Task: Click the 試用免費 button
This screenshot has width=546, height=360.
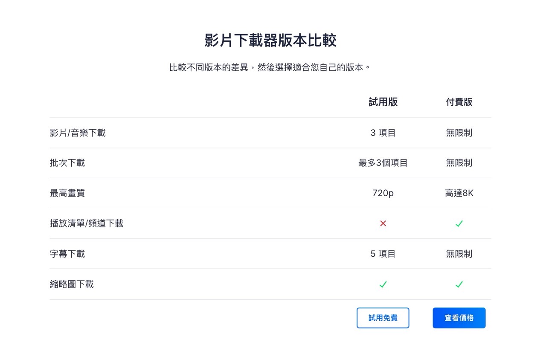Action: click(x=383, y=318)
